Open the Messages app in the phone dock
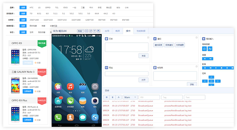This screenshot has width=237, height=130. pyautogui.click(x=83, y=118)
